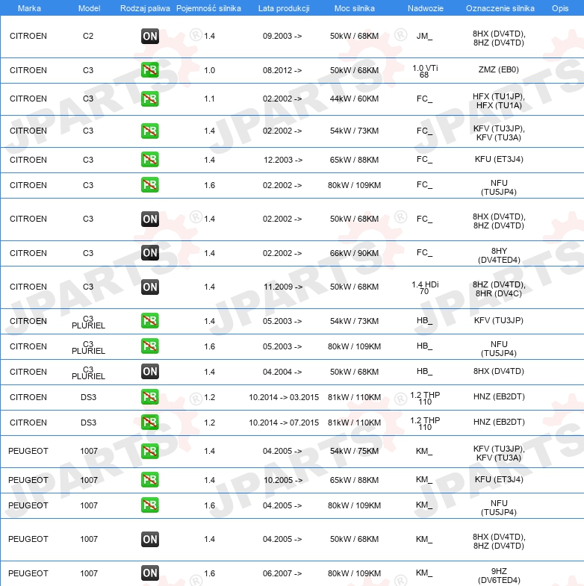Select the 08.2012 -> production date cell
Screen dimensions: 584x586
[282, 70]
